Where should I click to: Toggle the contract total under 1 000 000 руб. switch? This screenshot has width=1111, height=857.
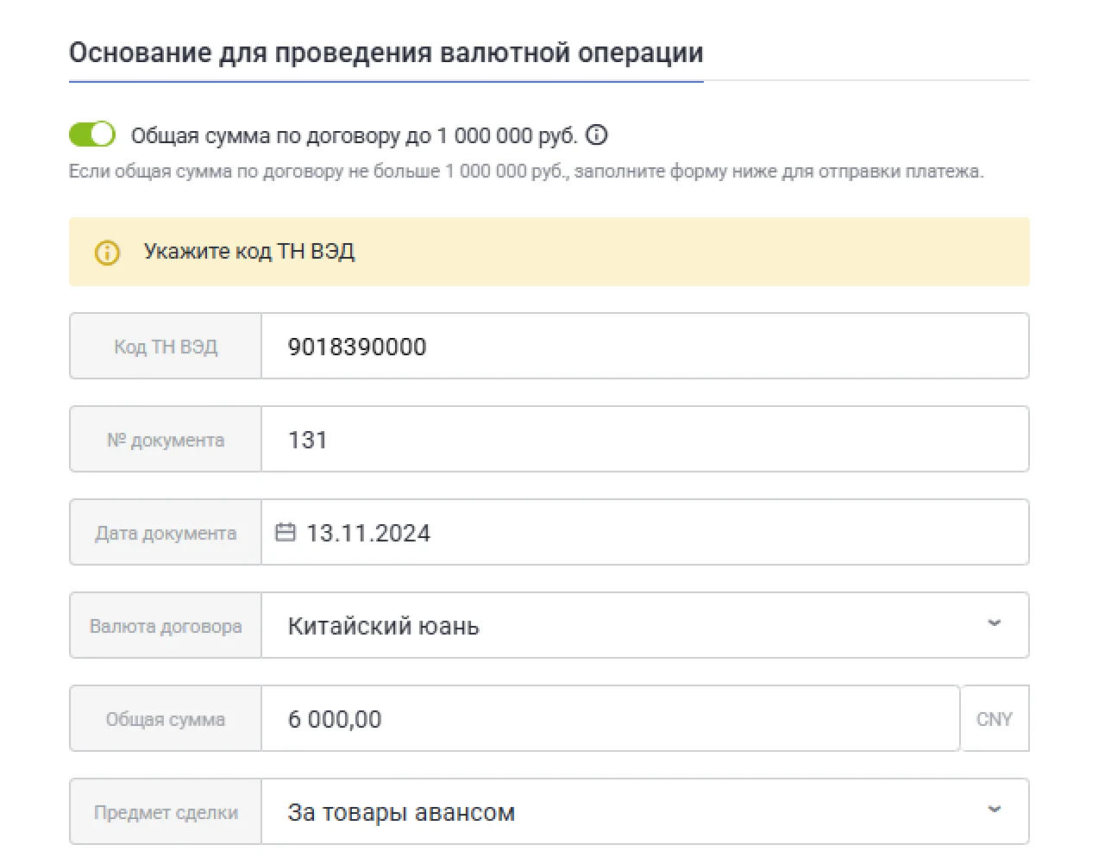[x=91, y=134]
